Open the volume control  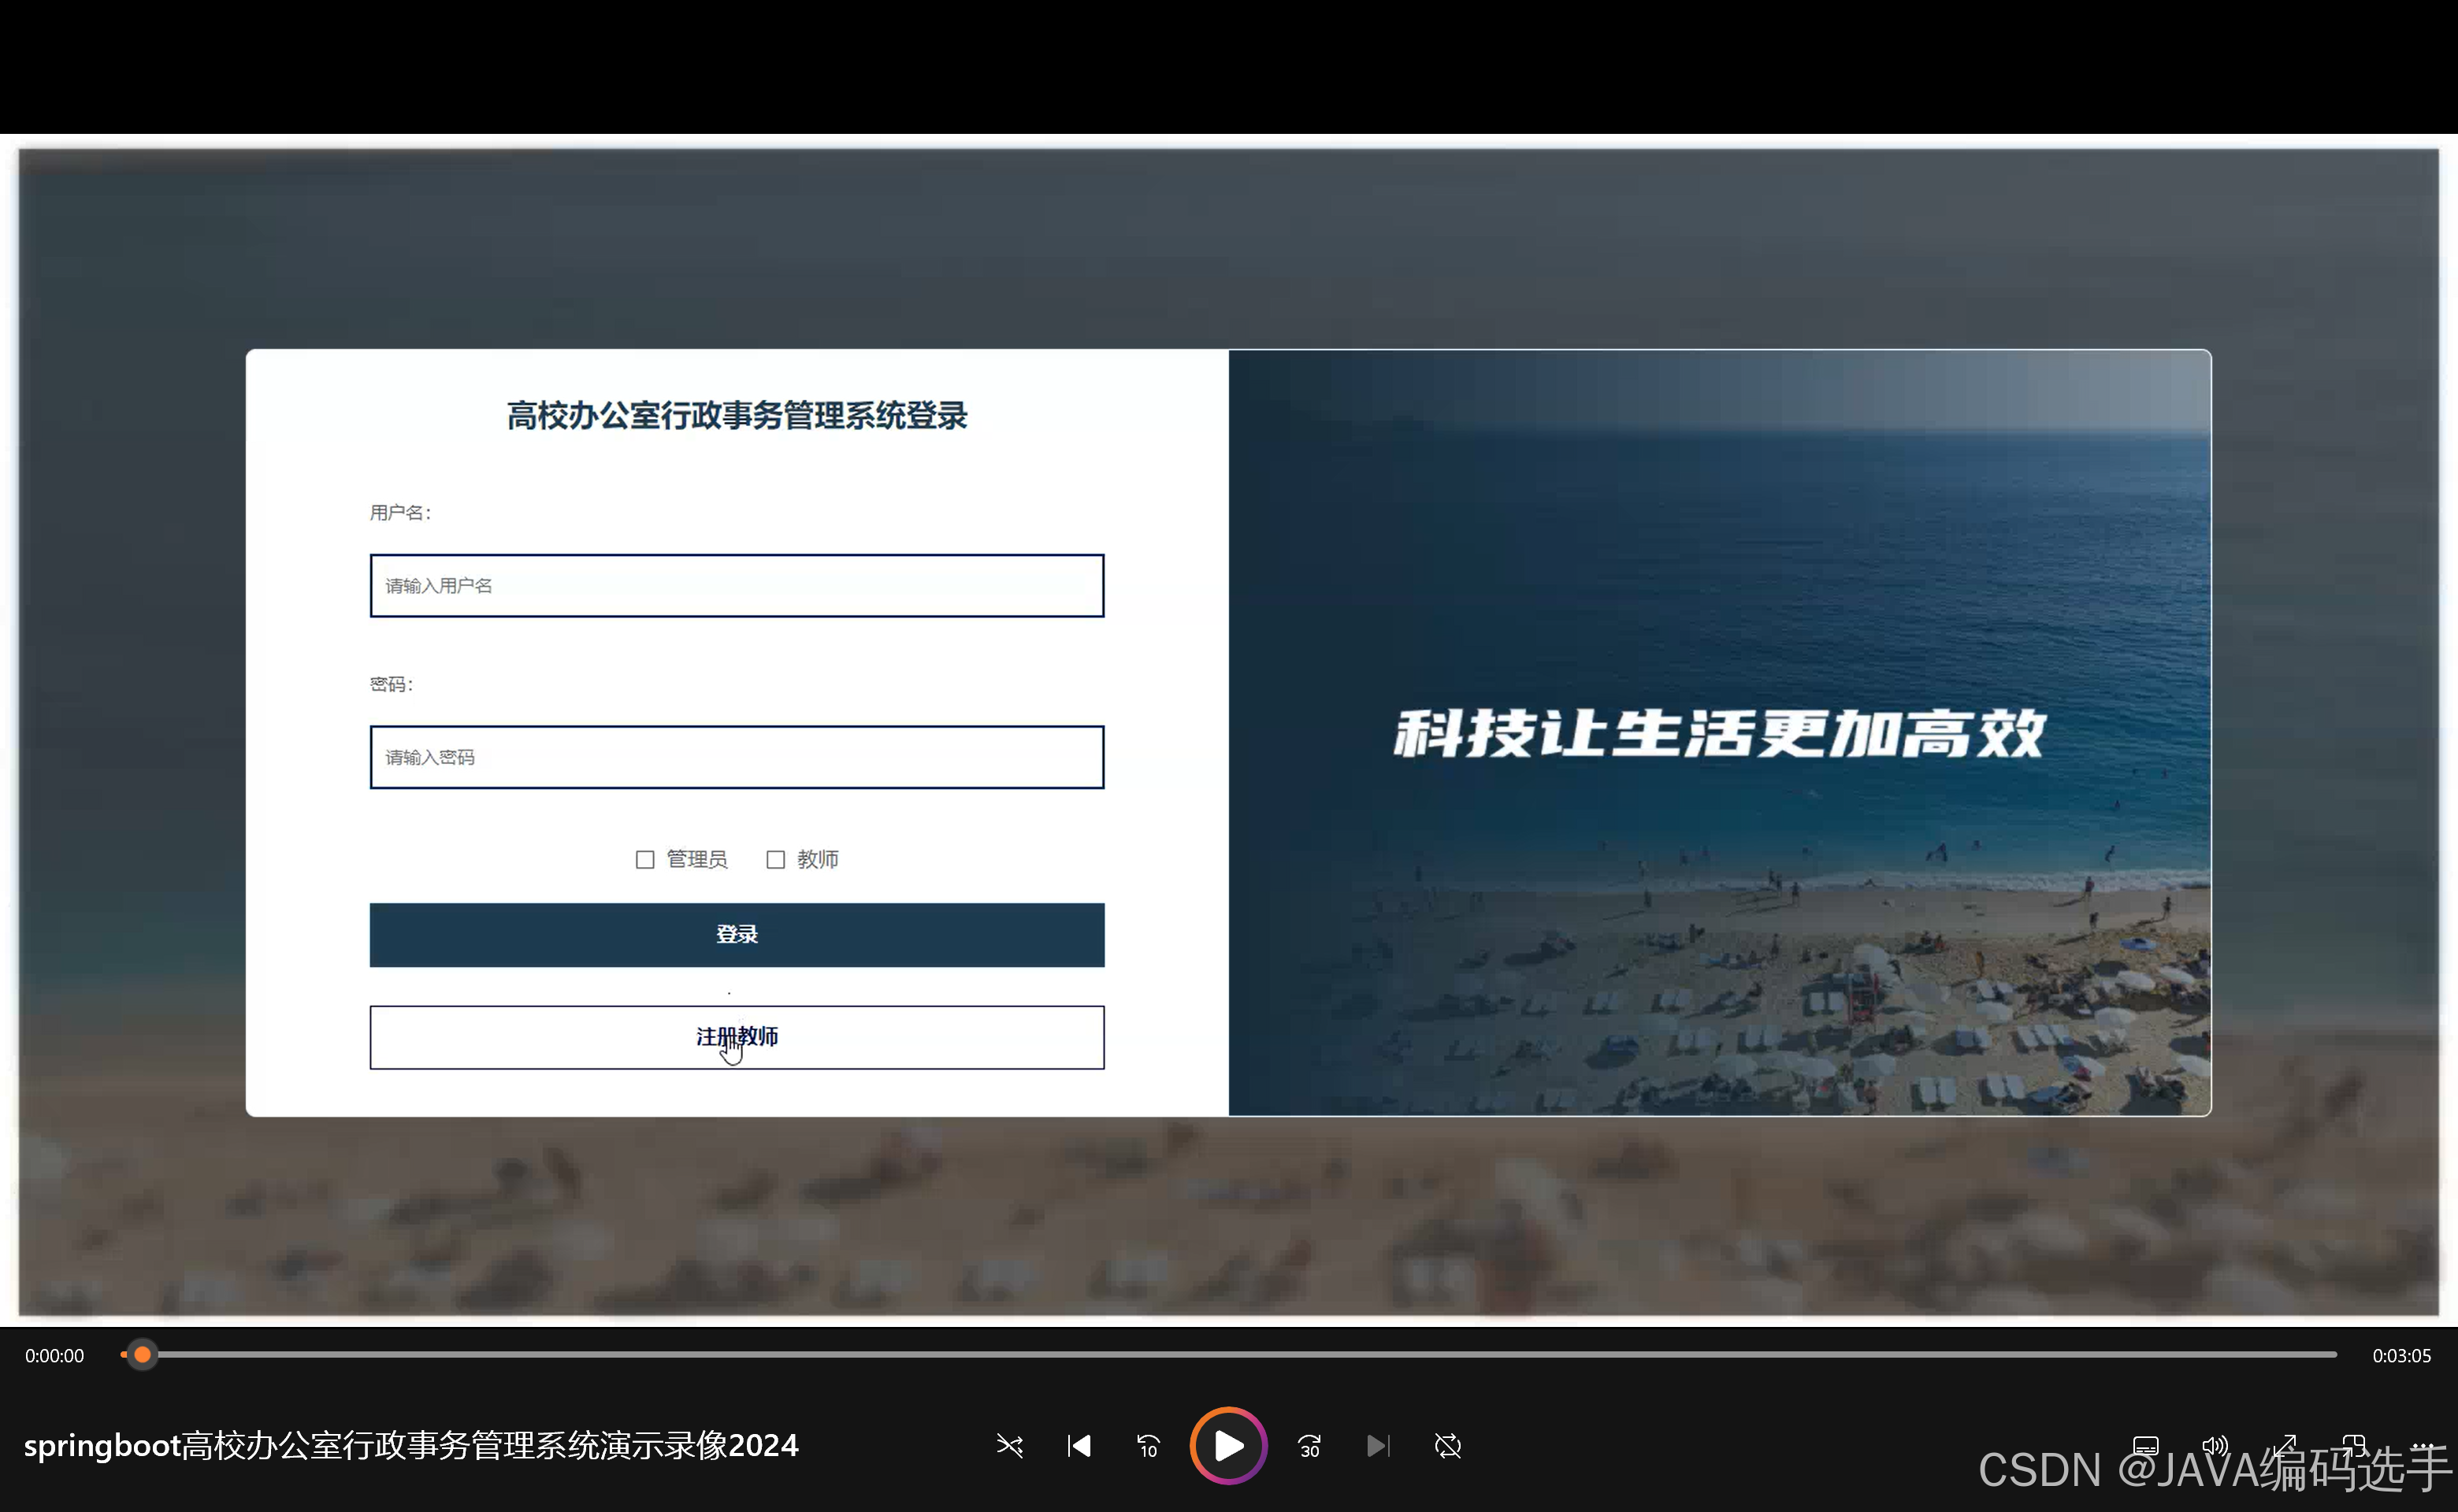point(2216,1446)
